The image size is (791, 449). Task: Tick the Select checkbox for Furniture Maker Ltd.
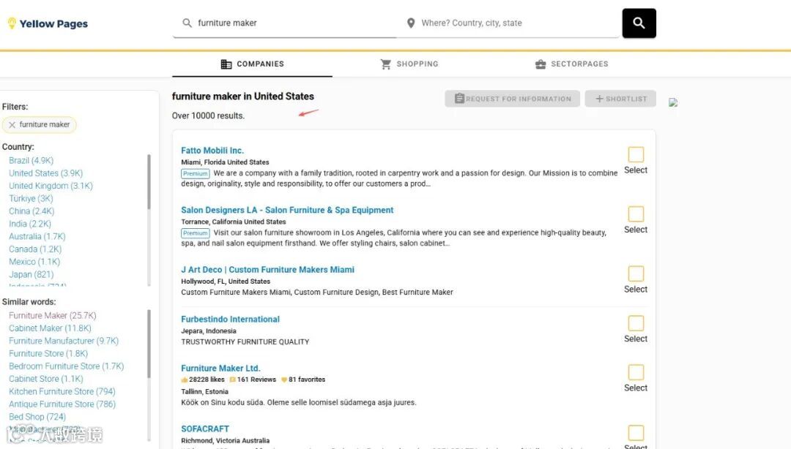pyautogui.click(x=636, y=372)
